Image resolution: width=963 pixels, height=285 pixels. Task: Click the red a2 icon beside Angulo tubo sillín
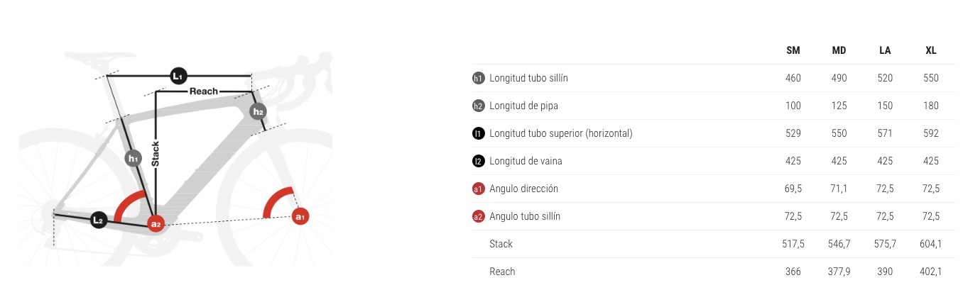479,216
